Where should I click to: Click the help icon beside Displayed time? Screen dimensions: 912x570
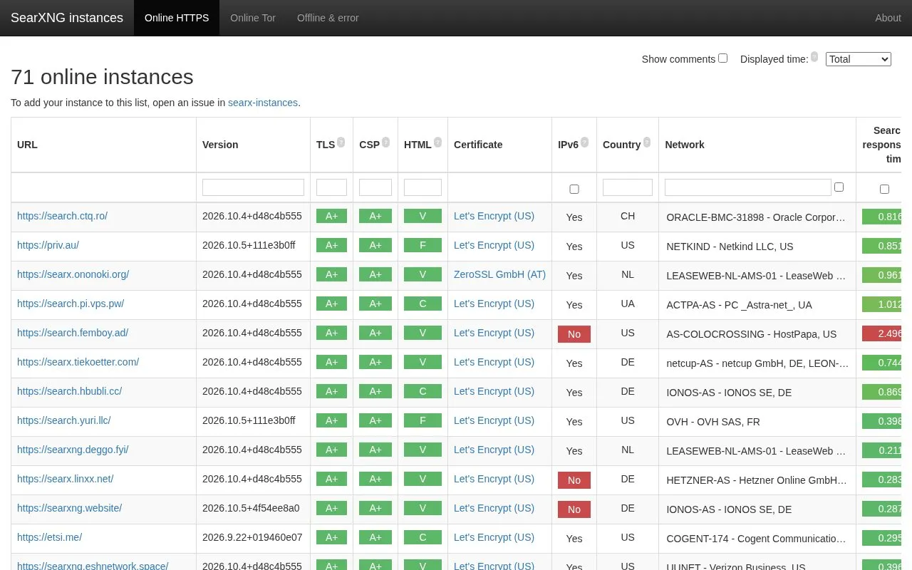click(814, 56)
